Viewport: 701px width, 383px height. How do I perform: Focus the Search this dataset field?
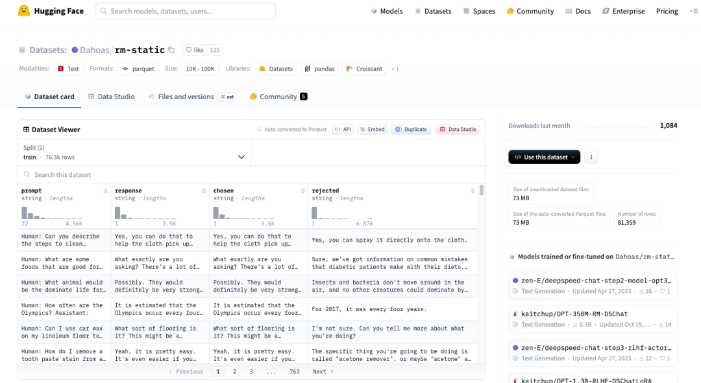251,174
